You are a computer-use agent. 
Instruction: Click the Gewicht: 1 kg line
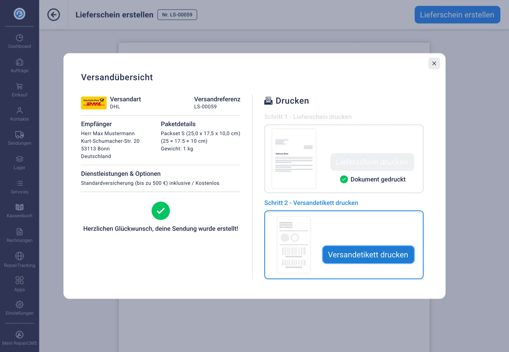point(177,149)
